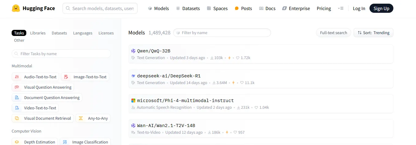416x145 pixels.
Task: Click the download icon next to 3.64M
Action: click(214, 83)
